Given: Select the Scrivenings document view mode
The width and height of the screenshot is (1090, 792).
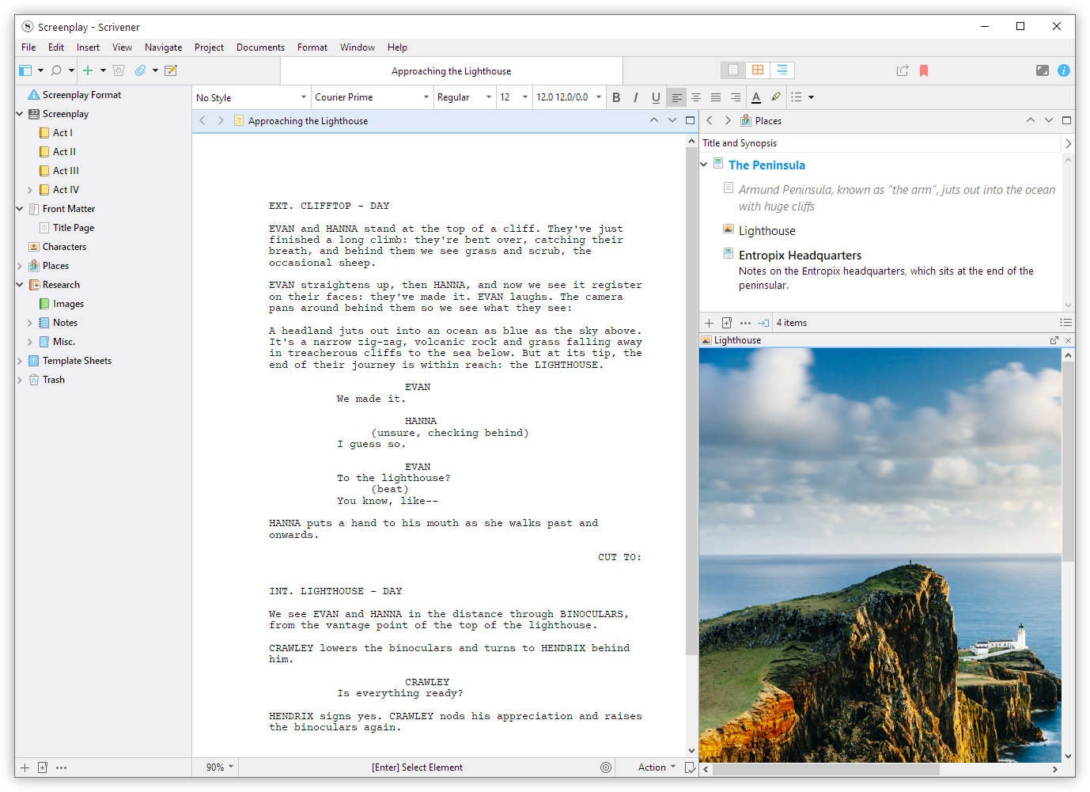Looking at the screenshot, I should point(732,70).
